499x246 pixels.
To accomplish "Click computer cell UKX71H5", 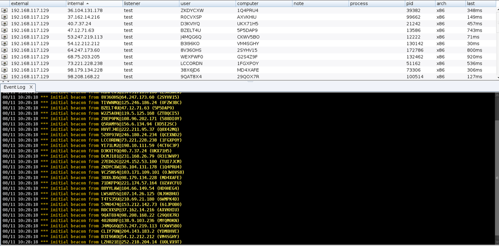I will tap(247, 24).
